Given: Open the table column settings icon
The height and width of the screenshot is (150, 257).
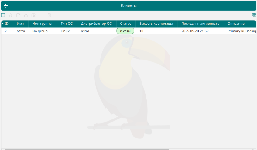Looking at the screenshot, I should 254,15.
